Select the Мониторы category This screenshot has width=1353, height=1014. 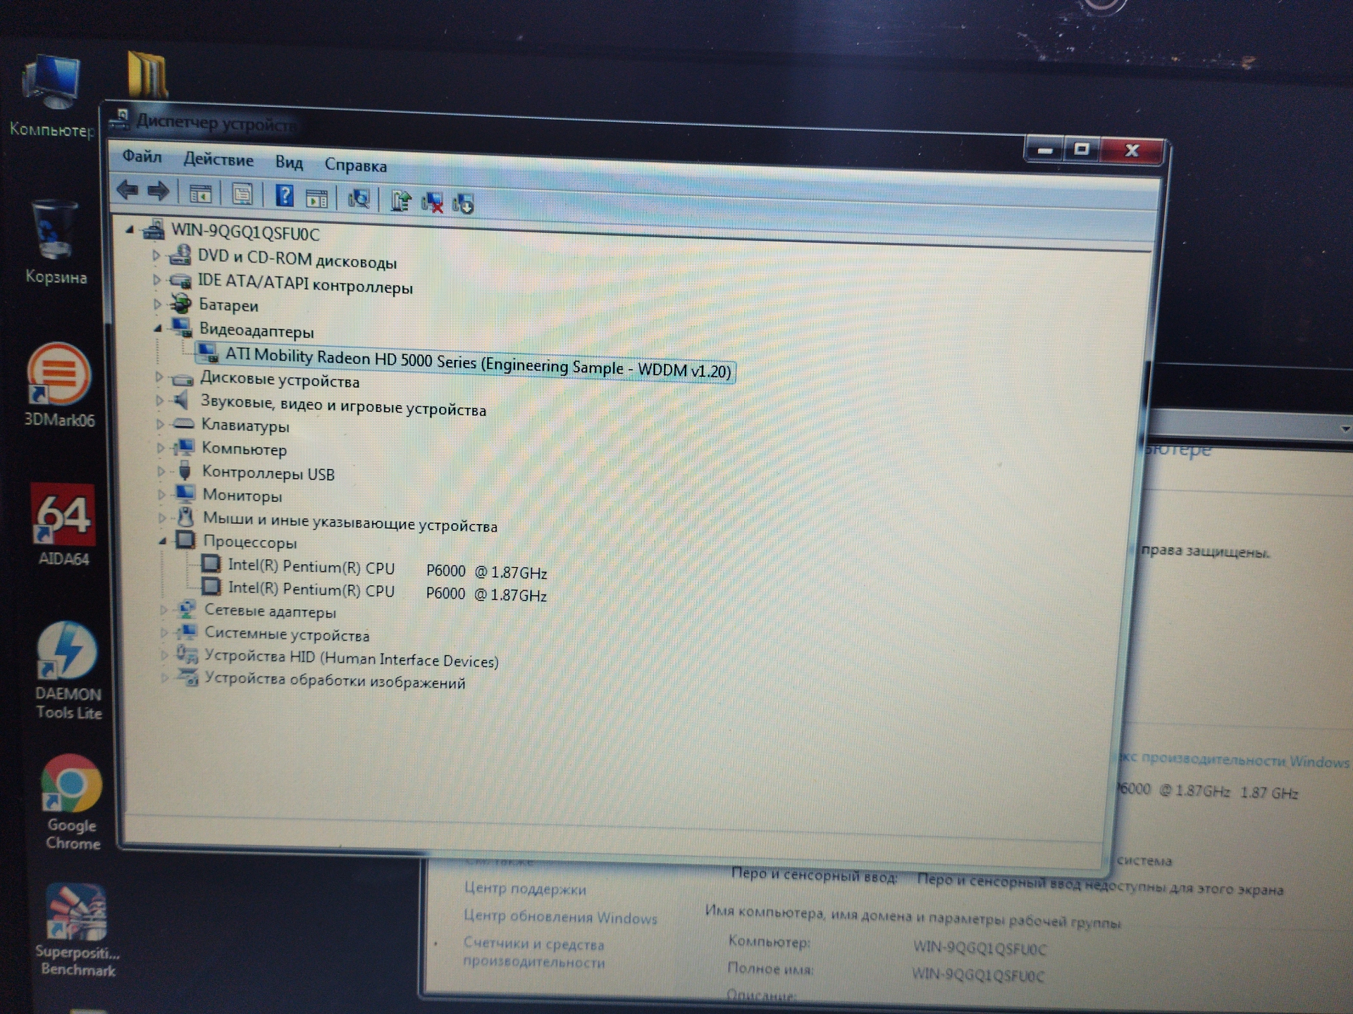242,496
